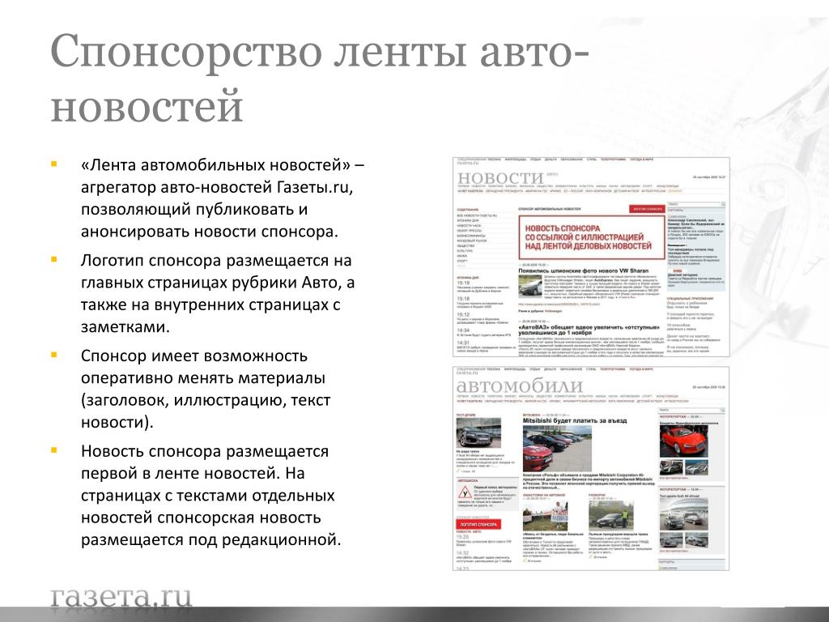Screen dimensions: 829x622
Task: Click the VW Sharan news thumbnail photo
Action: tap(530, 286)
